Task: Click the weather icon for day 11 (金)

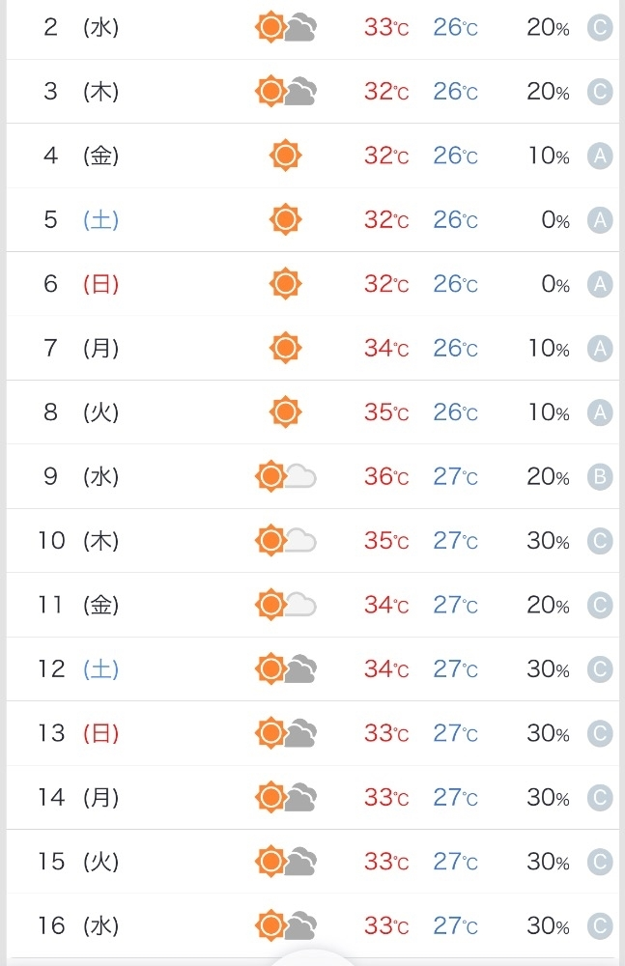Action: click(286, 605)
